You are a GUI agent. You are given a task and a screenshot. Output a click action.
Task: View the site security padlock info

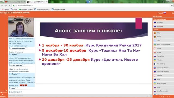pyautogui.click(x=13, y=5)
